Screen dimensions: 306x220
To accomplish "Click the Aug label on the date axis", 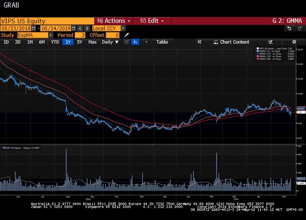I will coord(68,197).
